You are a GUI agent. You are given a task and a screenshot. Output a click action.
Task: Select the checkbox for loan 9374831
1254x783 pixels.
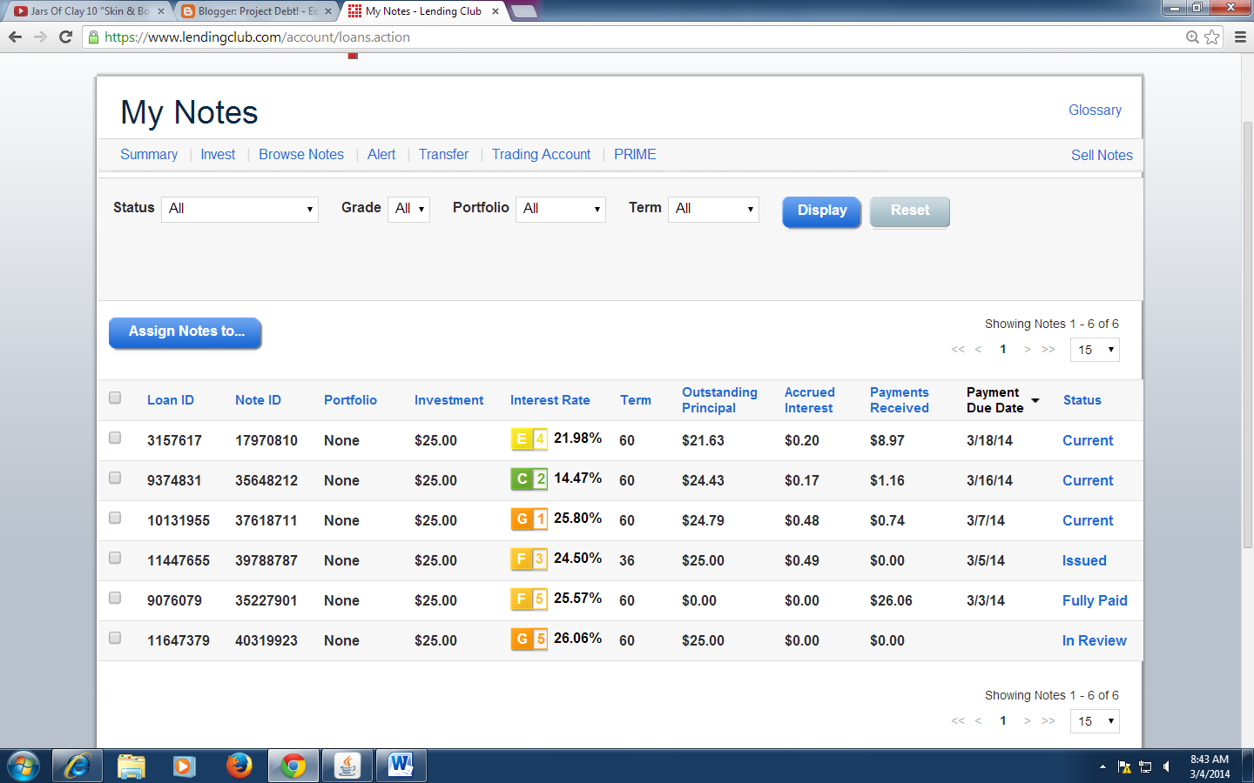click(115, 478)
